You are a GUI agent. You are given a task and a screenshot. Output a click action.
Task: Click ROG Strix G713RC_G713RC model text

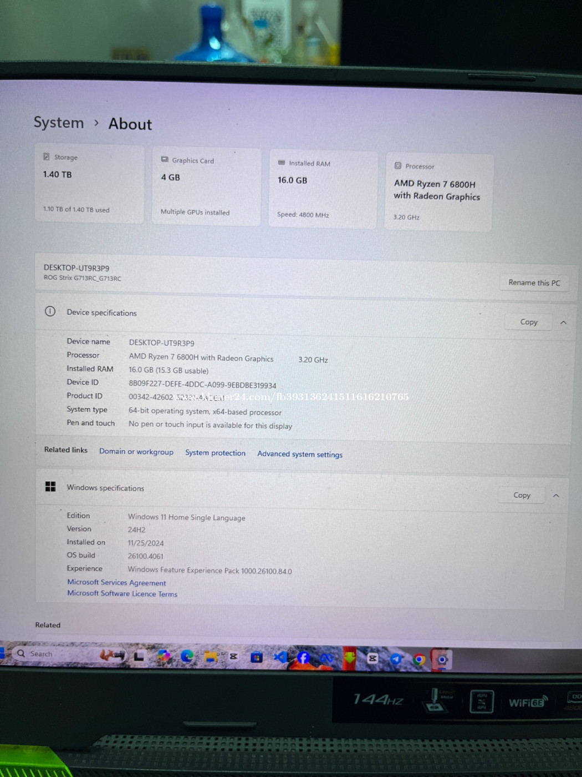[82, 278]
